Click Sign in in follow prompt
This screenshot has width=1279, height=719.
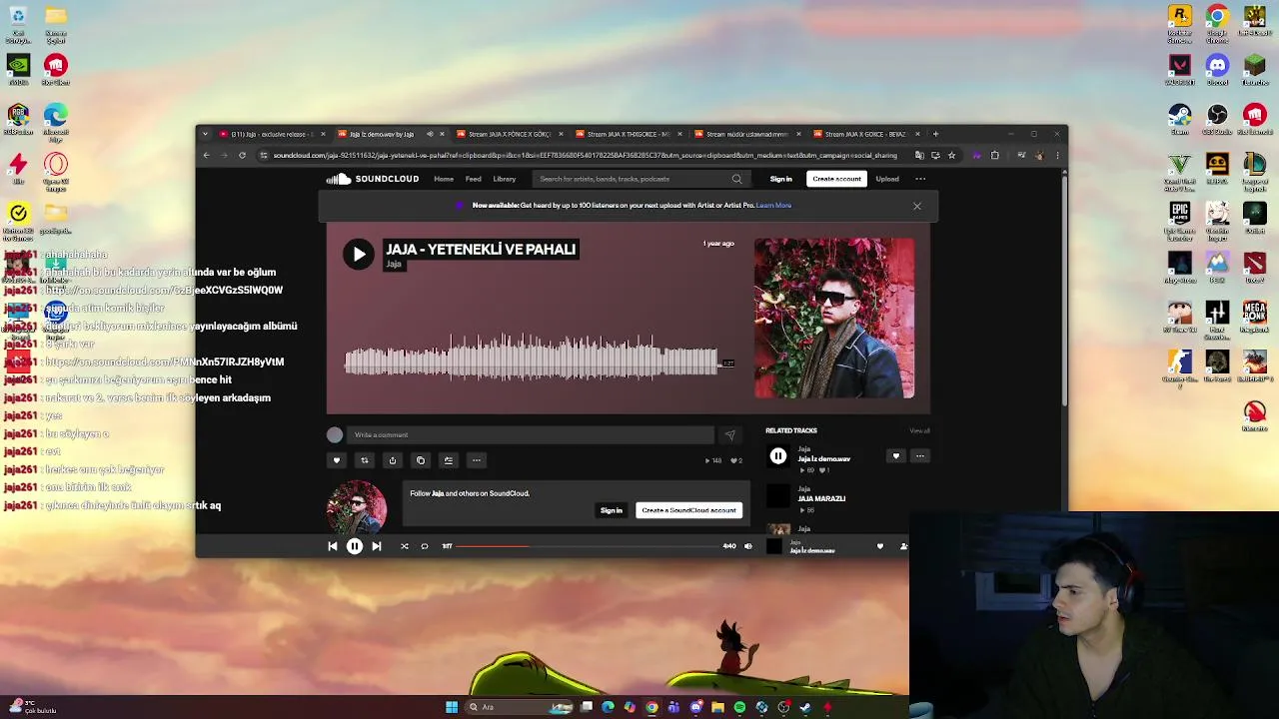click(x=612, y=510)
